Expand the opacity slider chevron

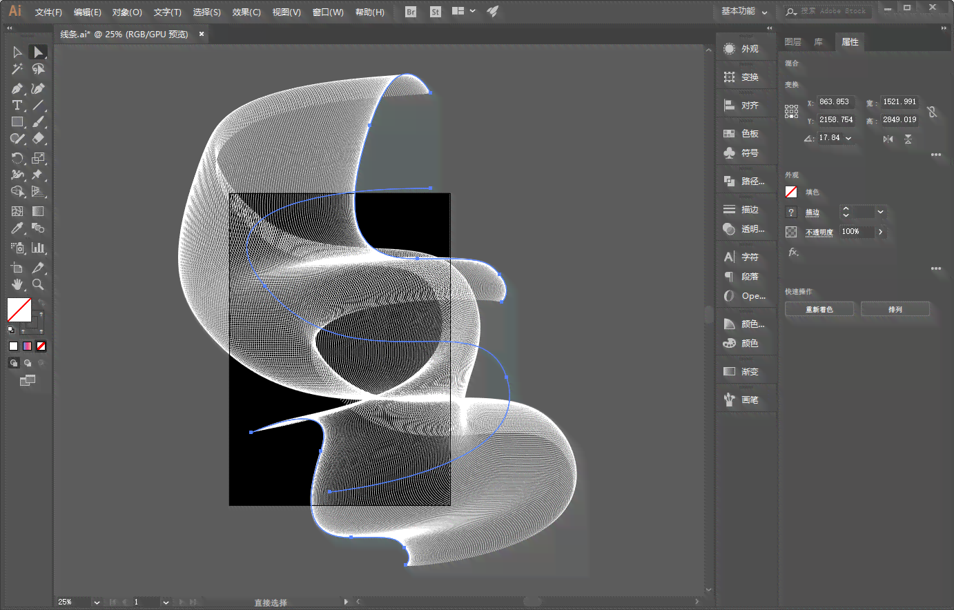point(881,232)
